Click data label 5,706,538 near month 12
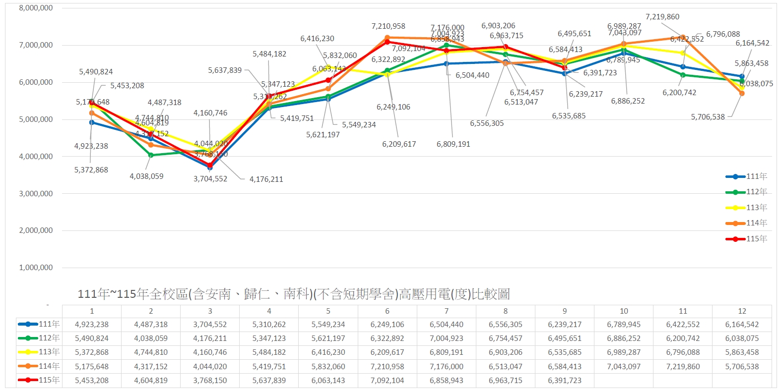 coord(708,117)
